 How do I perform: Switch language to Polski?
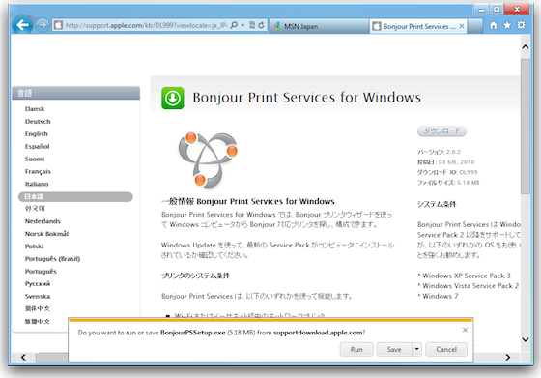34,247
